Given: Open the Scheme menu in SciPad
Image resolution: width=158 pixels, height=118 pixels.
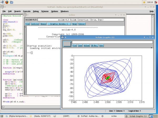Looking at the screenshot, I should tap(45, 12).
